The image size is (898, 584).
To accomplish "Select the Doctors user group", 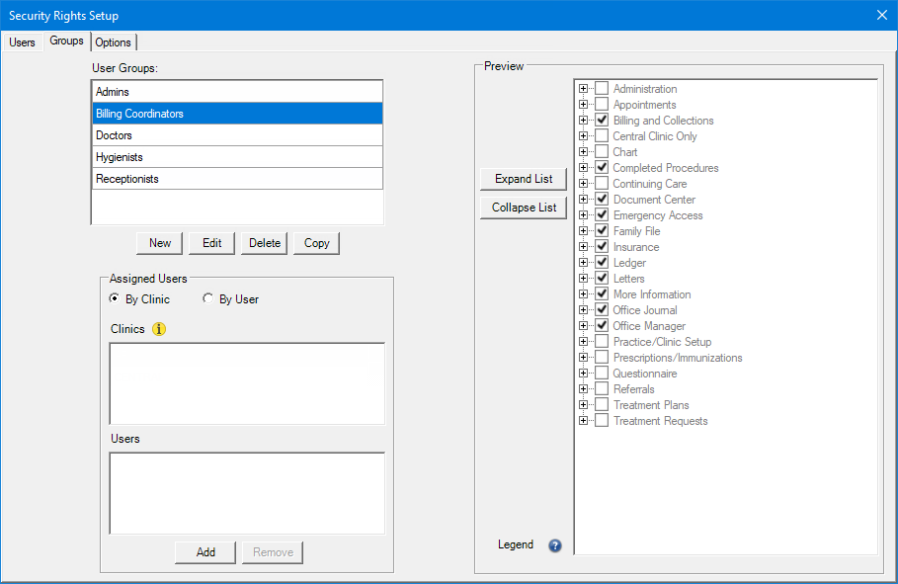I will coord(237,135).
